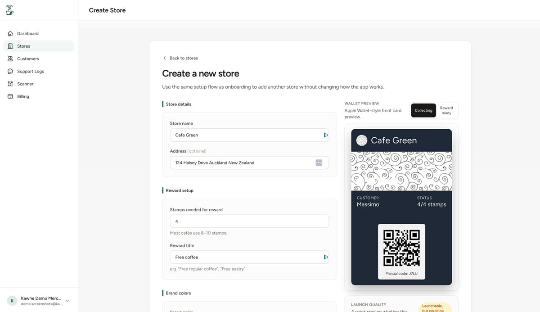The height and width of the screenshot is (312, 540).
Task: Click the Billing card icon
Action: (10, 96)
